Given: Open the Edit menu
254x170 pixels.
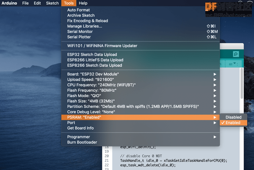Looking at the screenshot, I should 37,3.
